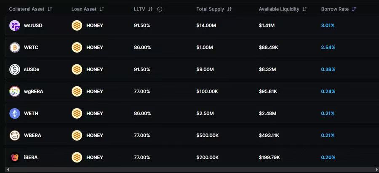Viewport: 379px width, 173px height.
Task: Open the WBTC 2.54% borrow rate
Action: [328, 47]
